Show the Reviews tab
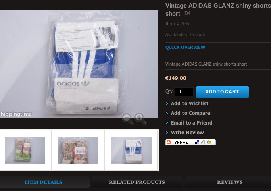 click(x=230, y=182)
